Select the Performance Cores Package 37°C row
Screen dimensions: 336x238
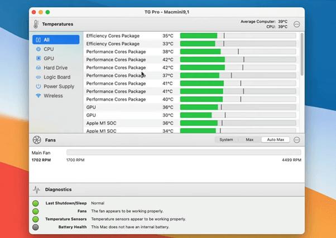[191, 75]
